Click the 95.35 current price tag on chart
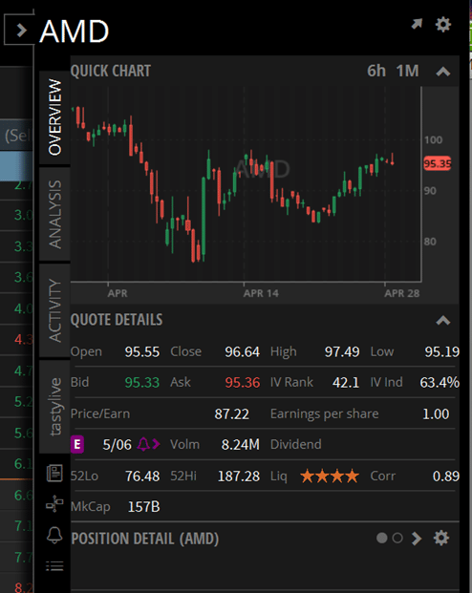Screen dimensions: 472x593 tap(438, 163)
